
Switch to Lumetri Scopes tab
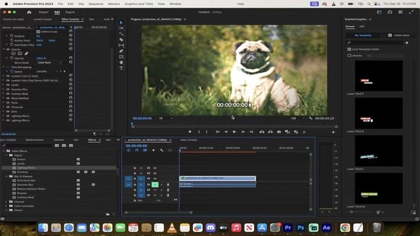coord(43,19)
